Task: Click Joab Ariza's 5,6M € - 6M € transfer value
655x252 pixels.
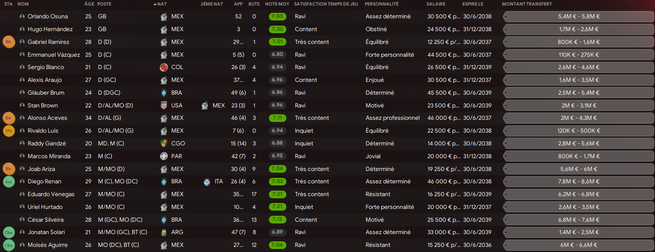Action: click(578, 169)
